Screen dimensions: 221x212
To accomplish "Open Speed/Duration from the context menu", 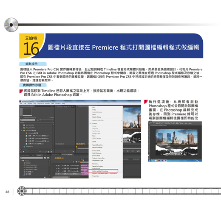I will (x=98, y=145).
